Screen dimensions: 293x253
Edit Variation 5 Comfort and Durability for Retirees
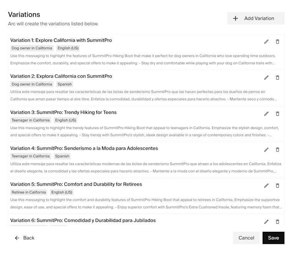[x=266, y=185]
